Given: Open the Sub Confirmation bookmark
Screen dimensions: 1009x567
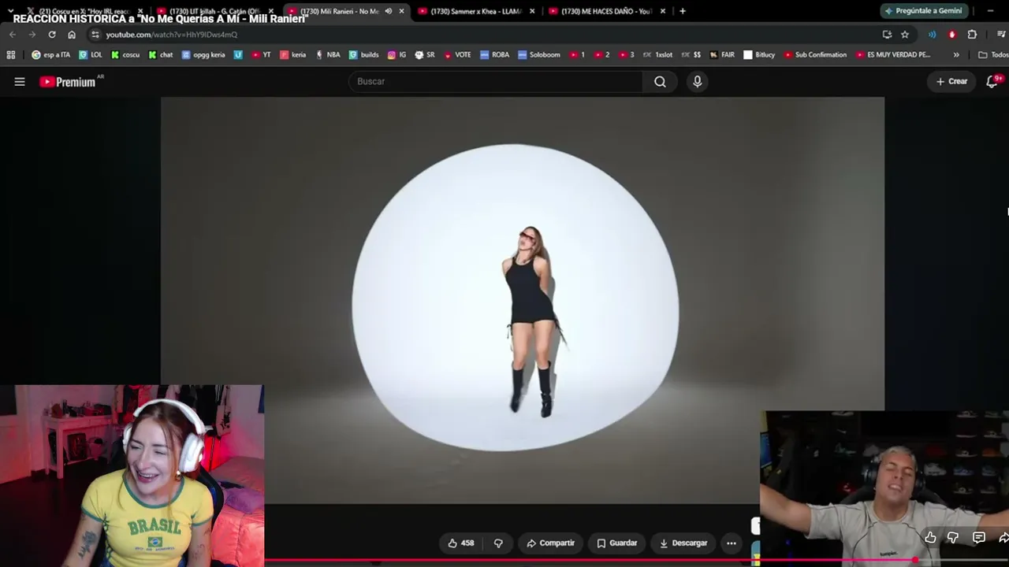Looking at the screenshot, I should (x=815, y=54).
